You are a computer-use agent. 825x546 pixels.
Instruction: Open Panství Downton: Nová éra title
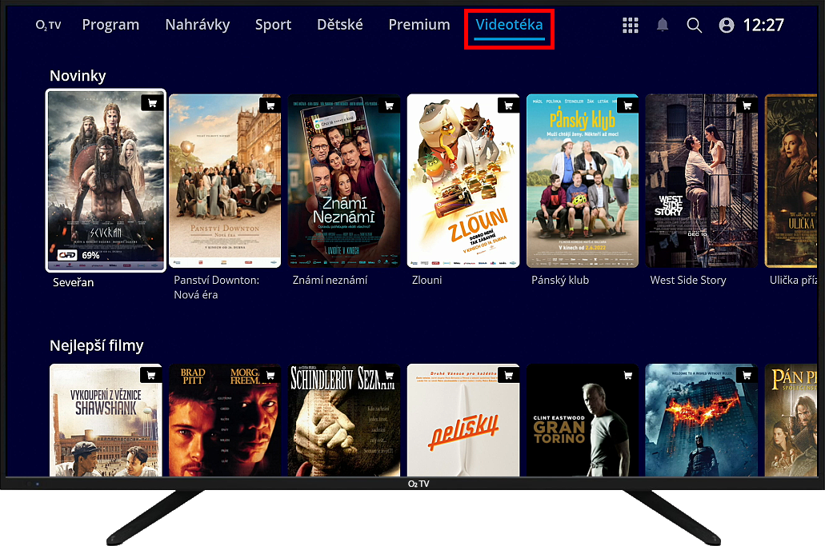[217, 287]
